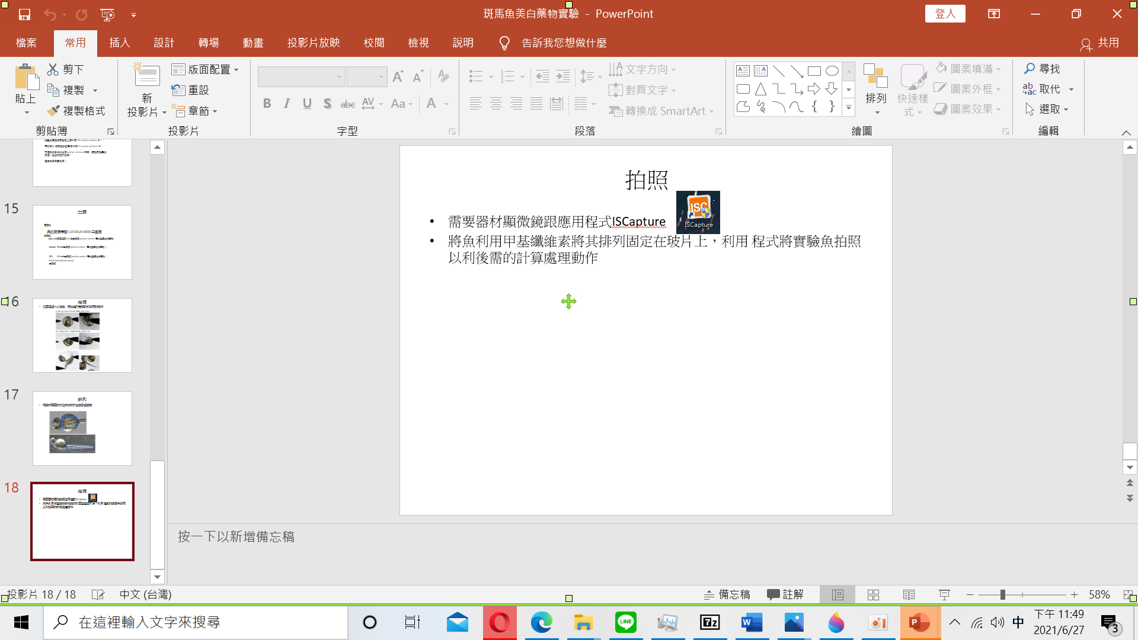Click the Save icon in title bar

24,14
